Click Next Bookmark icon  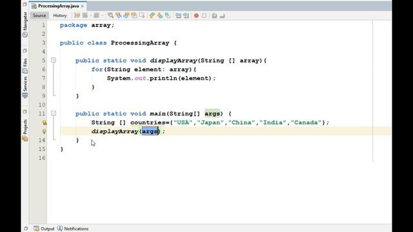[160, 15]
